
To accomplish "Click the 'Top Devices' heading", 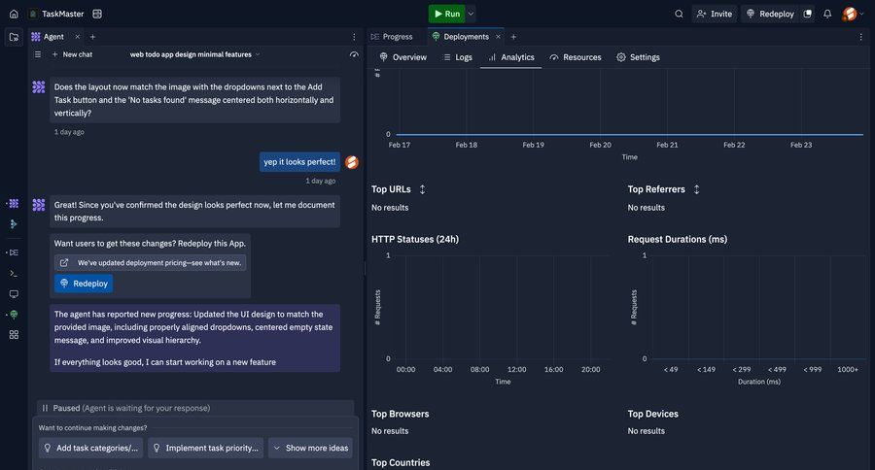I will click(x=653, y=414).
